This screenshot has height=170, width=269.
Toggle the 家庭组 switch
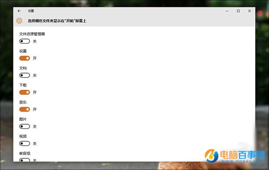tap(25, 160)
